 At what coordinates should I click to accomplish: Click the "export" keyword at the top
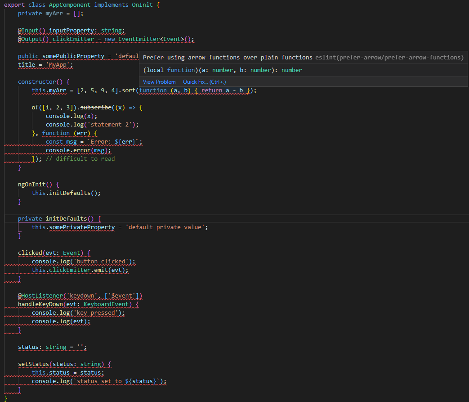pyautogui.click(x=14, y=5)
